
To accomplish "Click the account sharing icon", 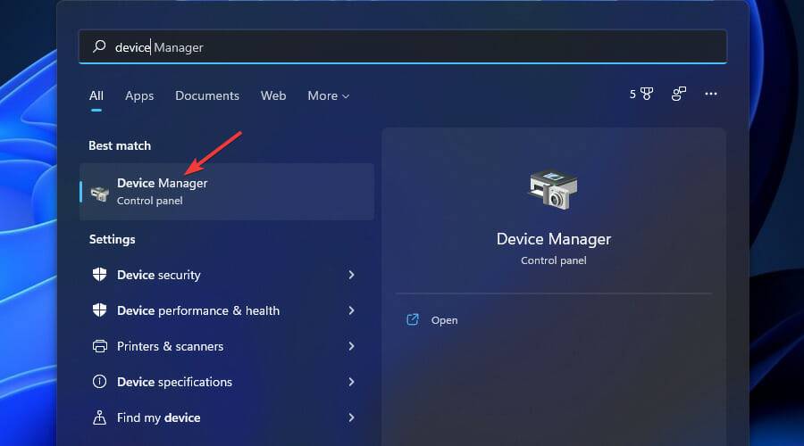I will click(678, 94).
